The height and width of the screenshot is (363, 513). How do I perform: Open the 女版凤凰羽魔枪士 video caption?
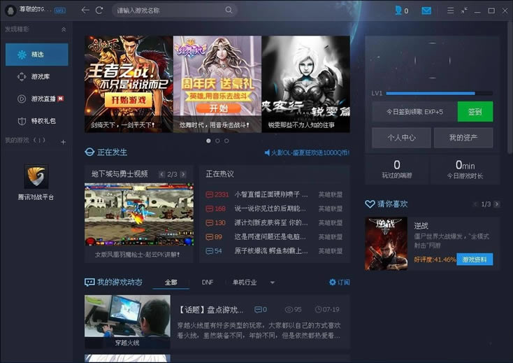[x=137, y=255]
